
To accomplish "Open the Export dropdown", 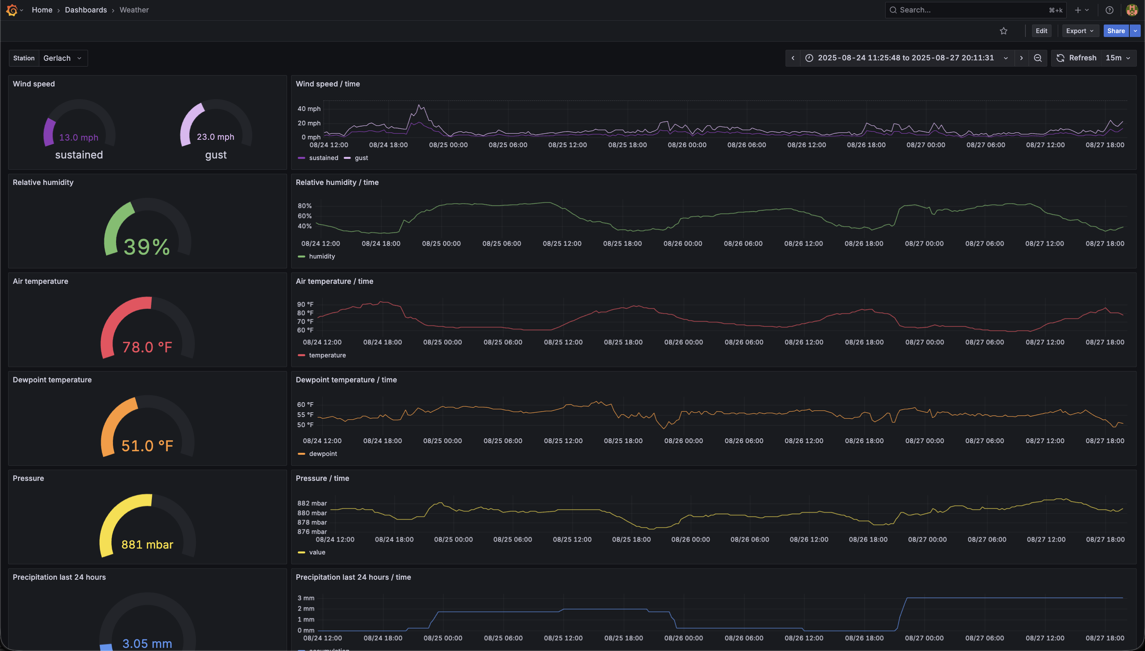I will tap(1080, 31).
